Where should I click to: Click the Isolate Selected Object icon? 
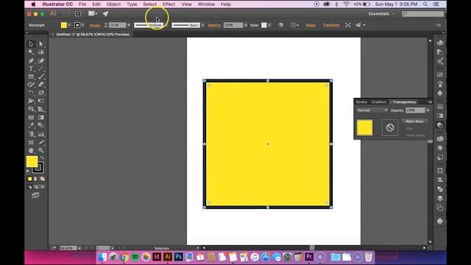[x=348, y=25]
